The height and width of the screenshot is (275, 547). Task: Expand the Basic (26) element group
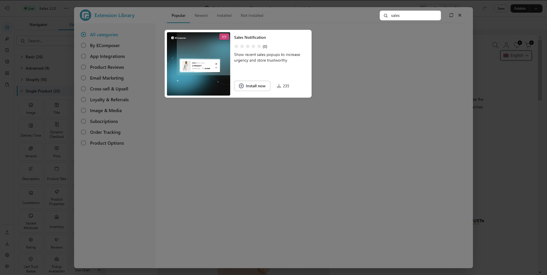[22, 57]
